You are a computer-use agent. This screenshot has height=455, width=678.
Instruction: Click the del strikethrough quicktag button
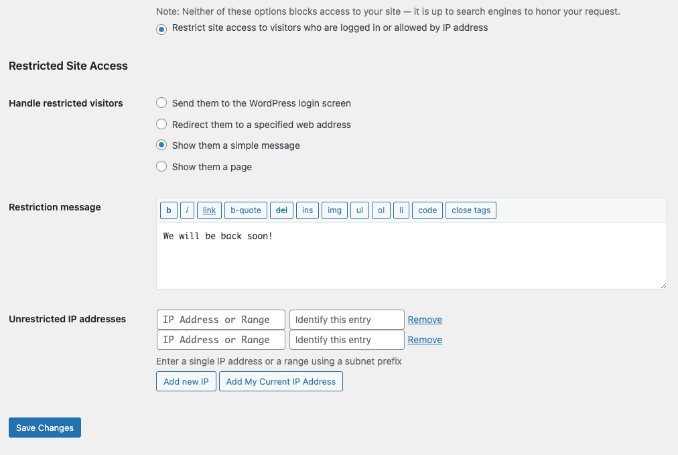281,210
